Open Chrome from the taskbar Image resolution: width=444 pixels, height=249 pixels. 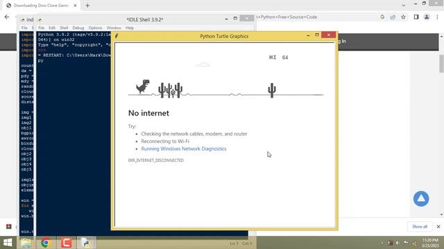46,243
